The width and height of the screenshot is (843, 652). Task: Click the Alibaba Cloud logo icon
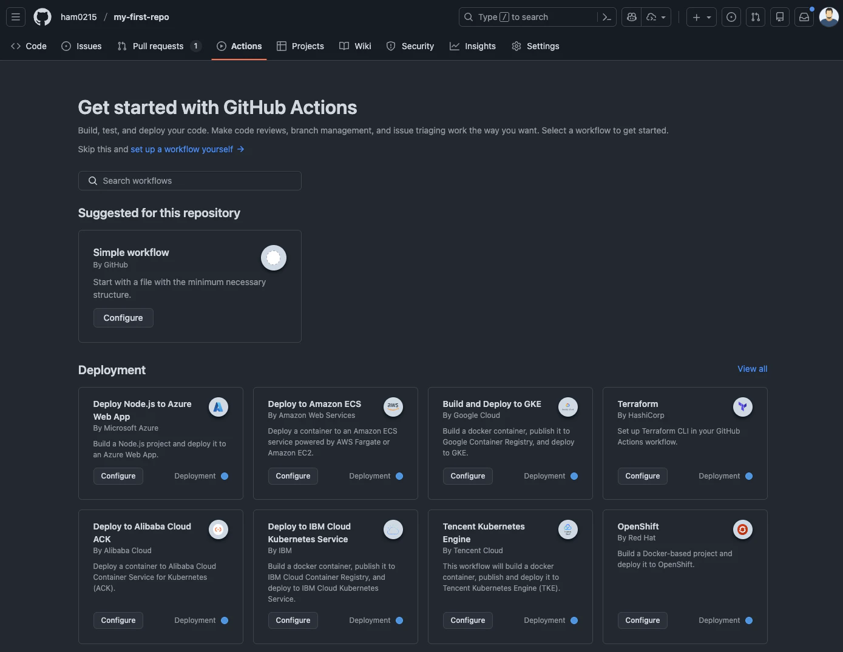[218, 529]
